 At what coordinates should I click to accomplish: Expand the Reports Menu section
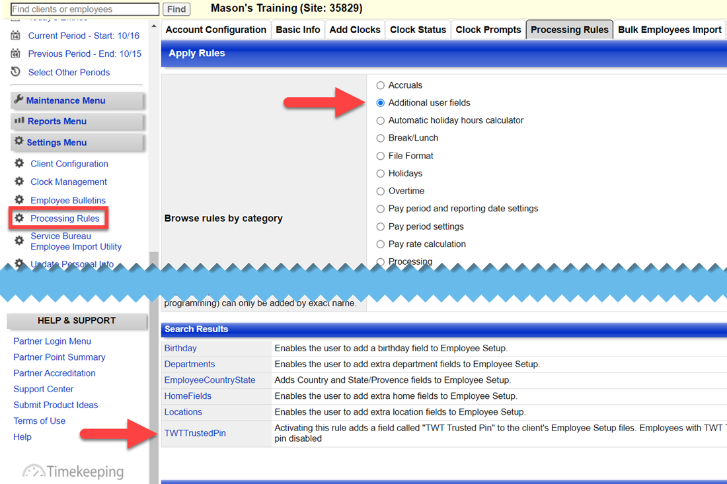pos(58,121)
